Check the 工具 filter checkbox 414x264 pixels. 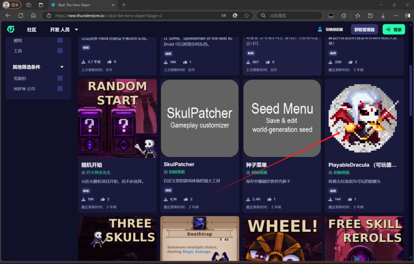[x=60, y=50]
